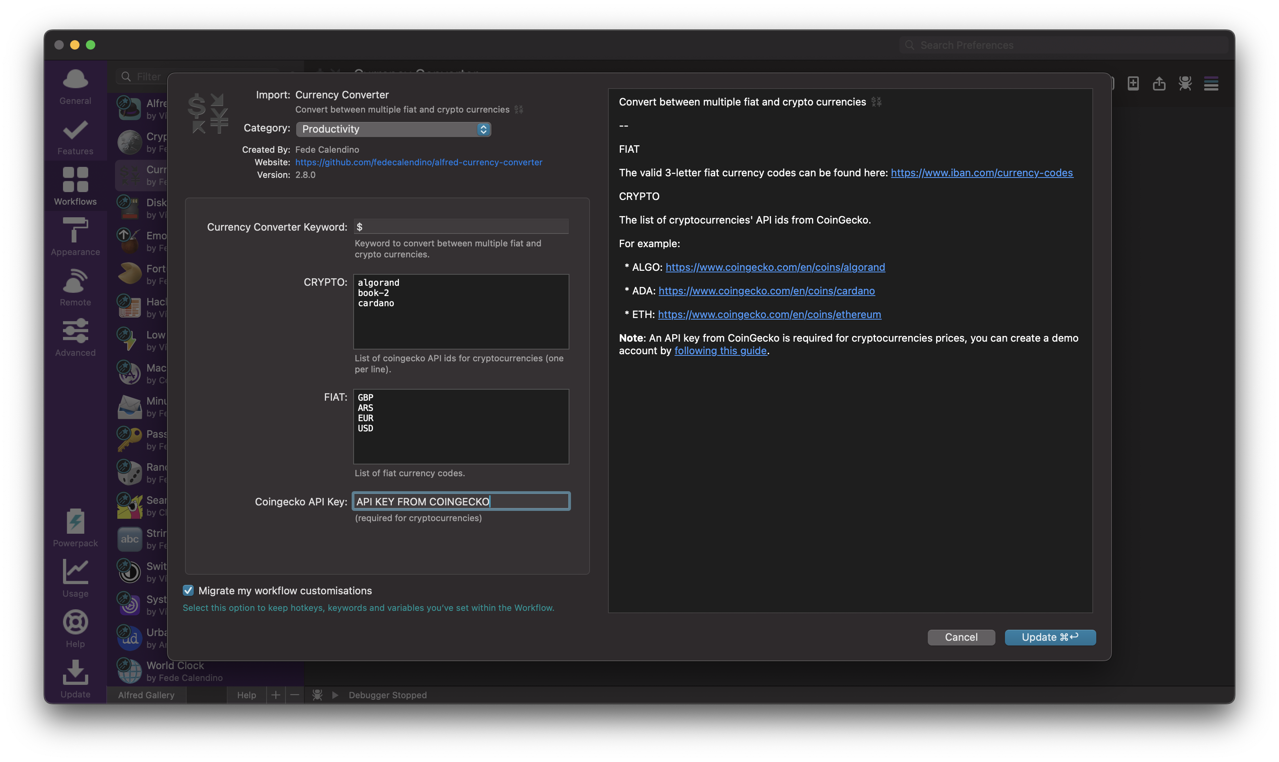Open the Features preferences section
The height and width of the screenshot is (762, 1279).
point(75,137)
